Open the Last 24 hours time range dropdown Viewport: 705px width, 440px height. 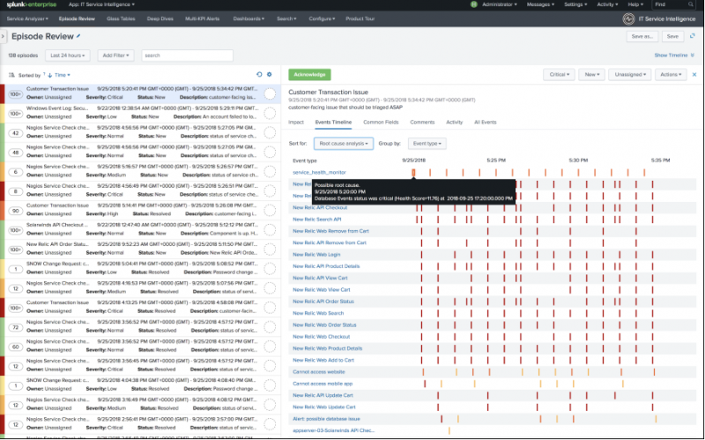click(x=68, y=56)
